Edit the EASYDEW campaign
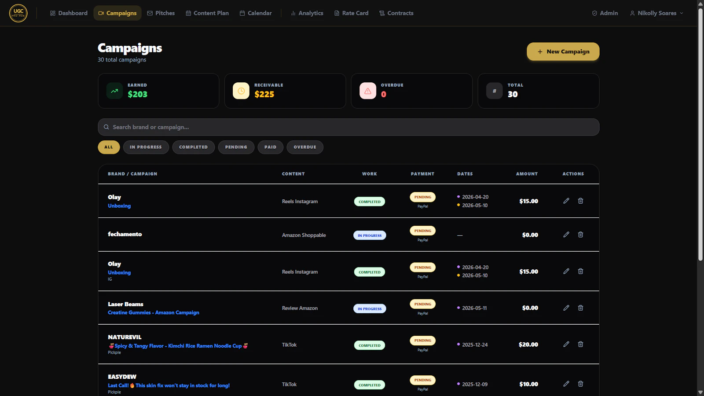This screenshot has height=396, width=704. 566,384
